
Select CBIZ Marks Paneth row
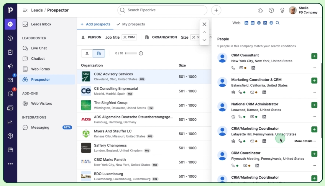point(144,162)
